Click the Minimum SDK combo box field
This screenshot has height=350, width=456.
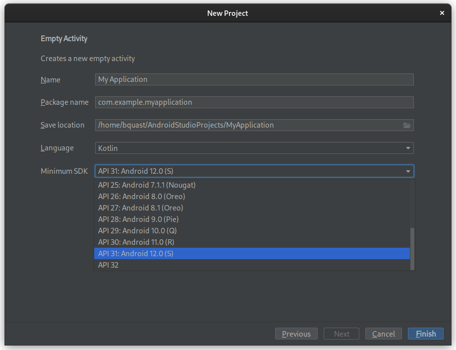coord(248,171)
